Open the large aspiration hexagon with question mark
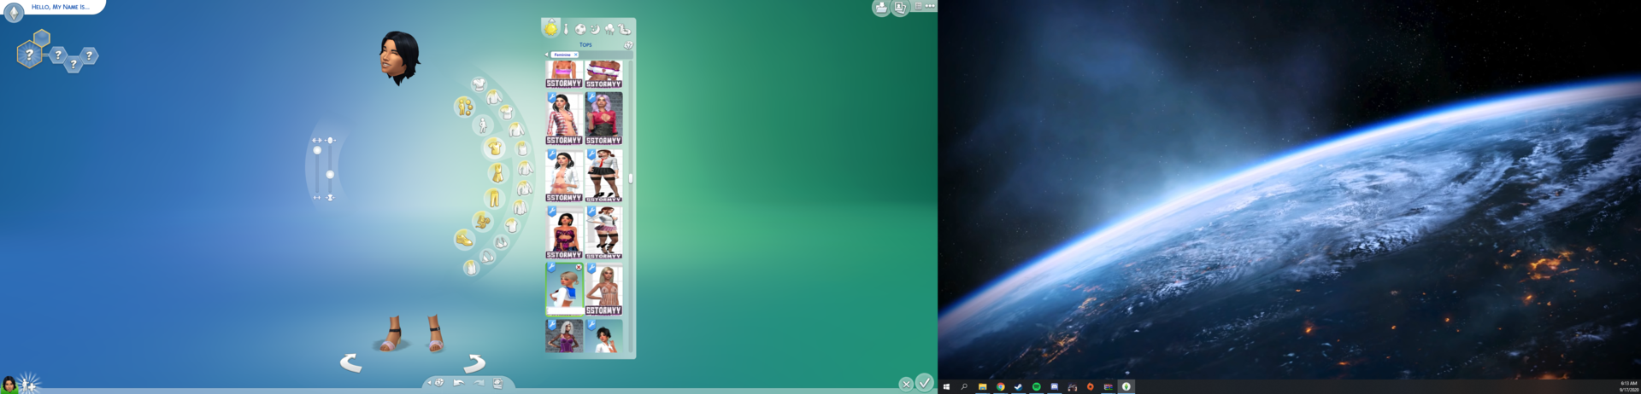The image size is (1641, 394). (29, 55)
